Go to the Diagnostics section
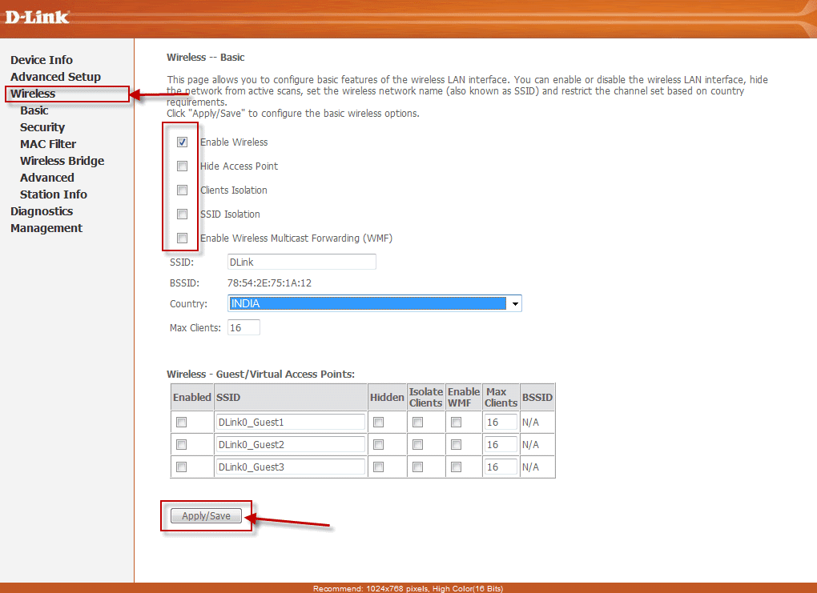The width and height of the screenshot is (817, 593). tap(41, 210)
